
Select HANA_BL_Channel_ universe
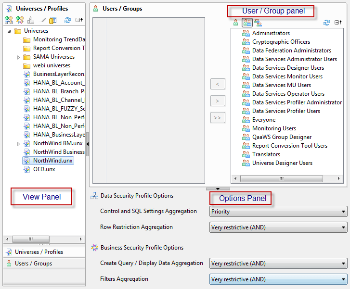coord(59,100)
